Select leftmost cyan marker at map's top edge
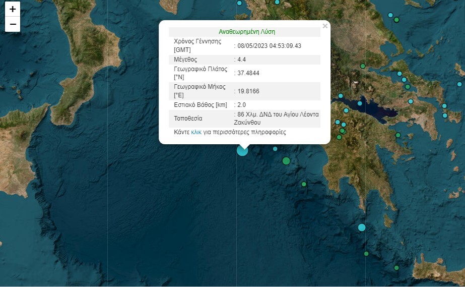465x287 pixels. (239, 3)
